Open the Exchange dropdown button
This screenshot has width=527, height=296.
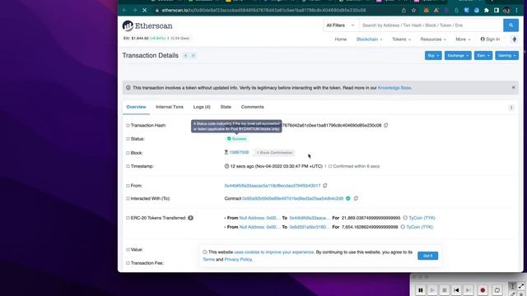click(x=458, y=56)
